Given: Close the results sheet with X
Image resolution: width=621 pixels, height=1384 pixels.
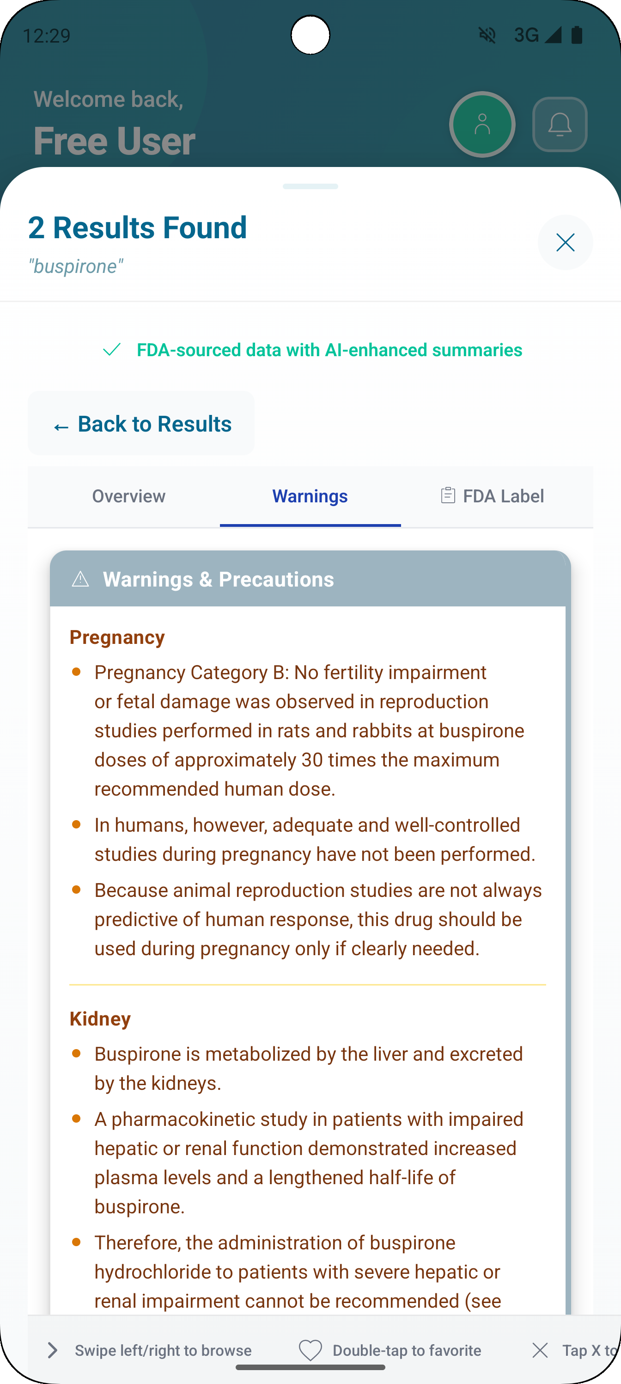Looking at the screenshot, I should tap(565, 242).
